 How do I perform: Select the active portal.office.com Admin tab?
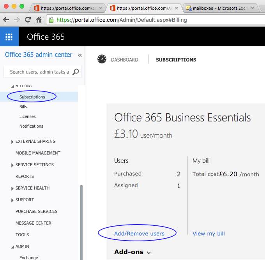pyautogui.click(x=144, y=8)
